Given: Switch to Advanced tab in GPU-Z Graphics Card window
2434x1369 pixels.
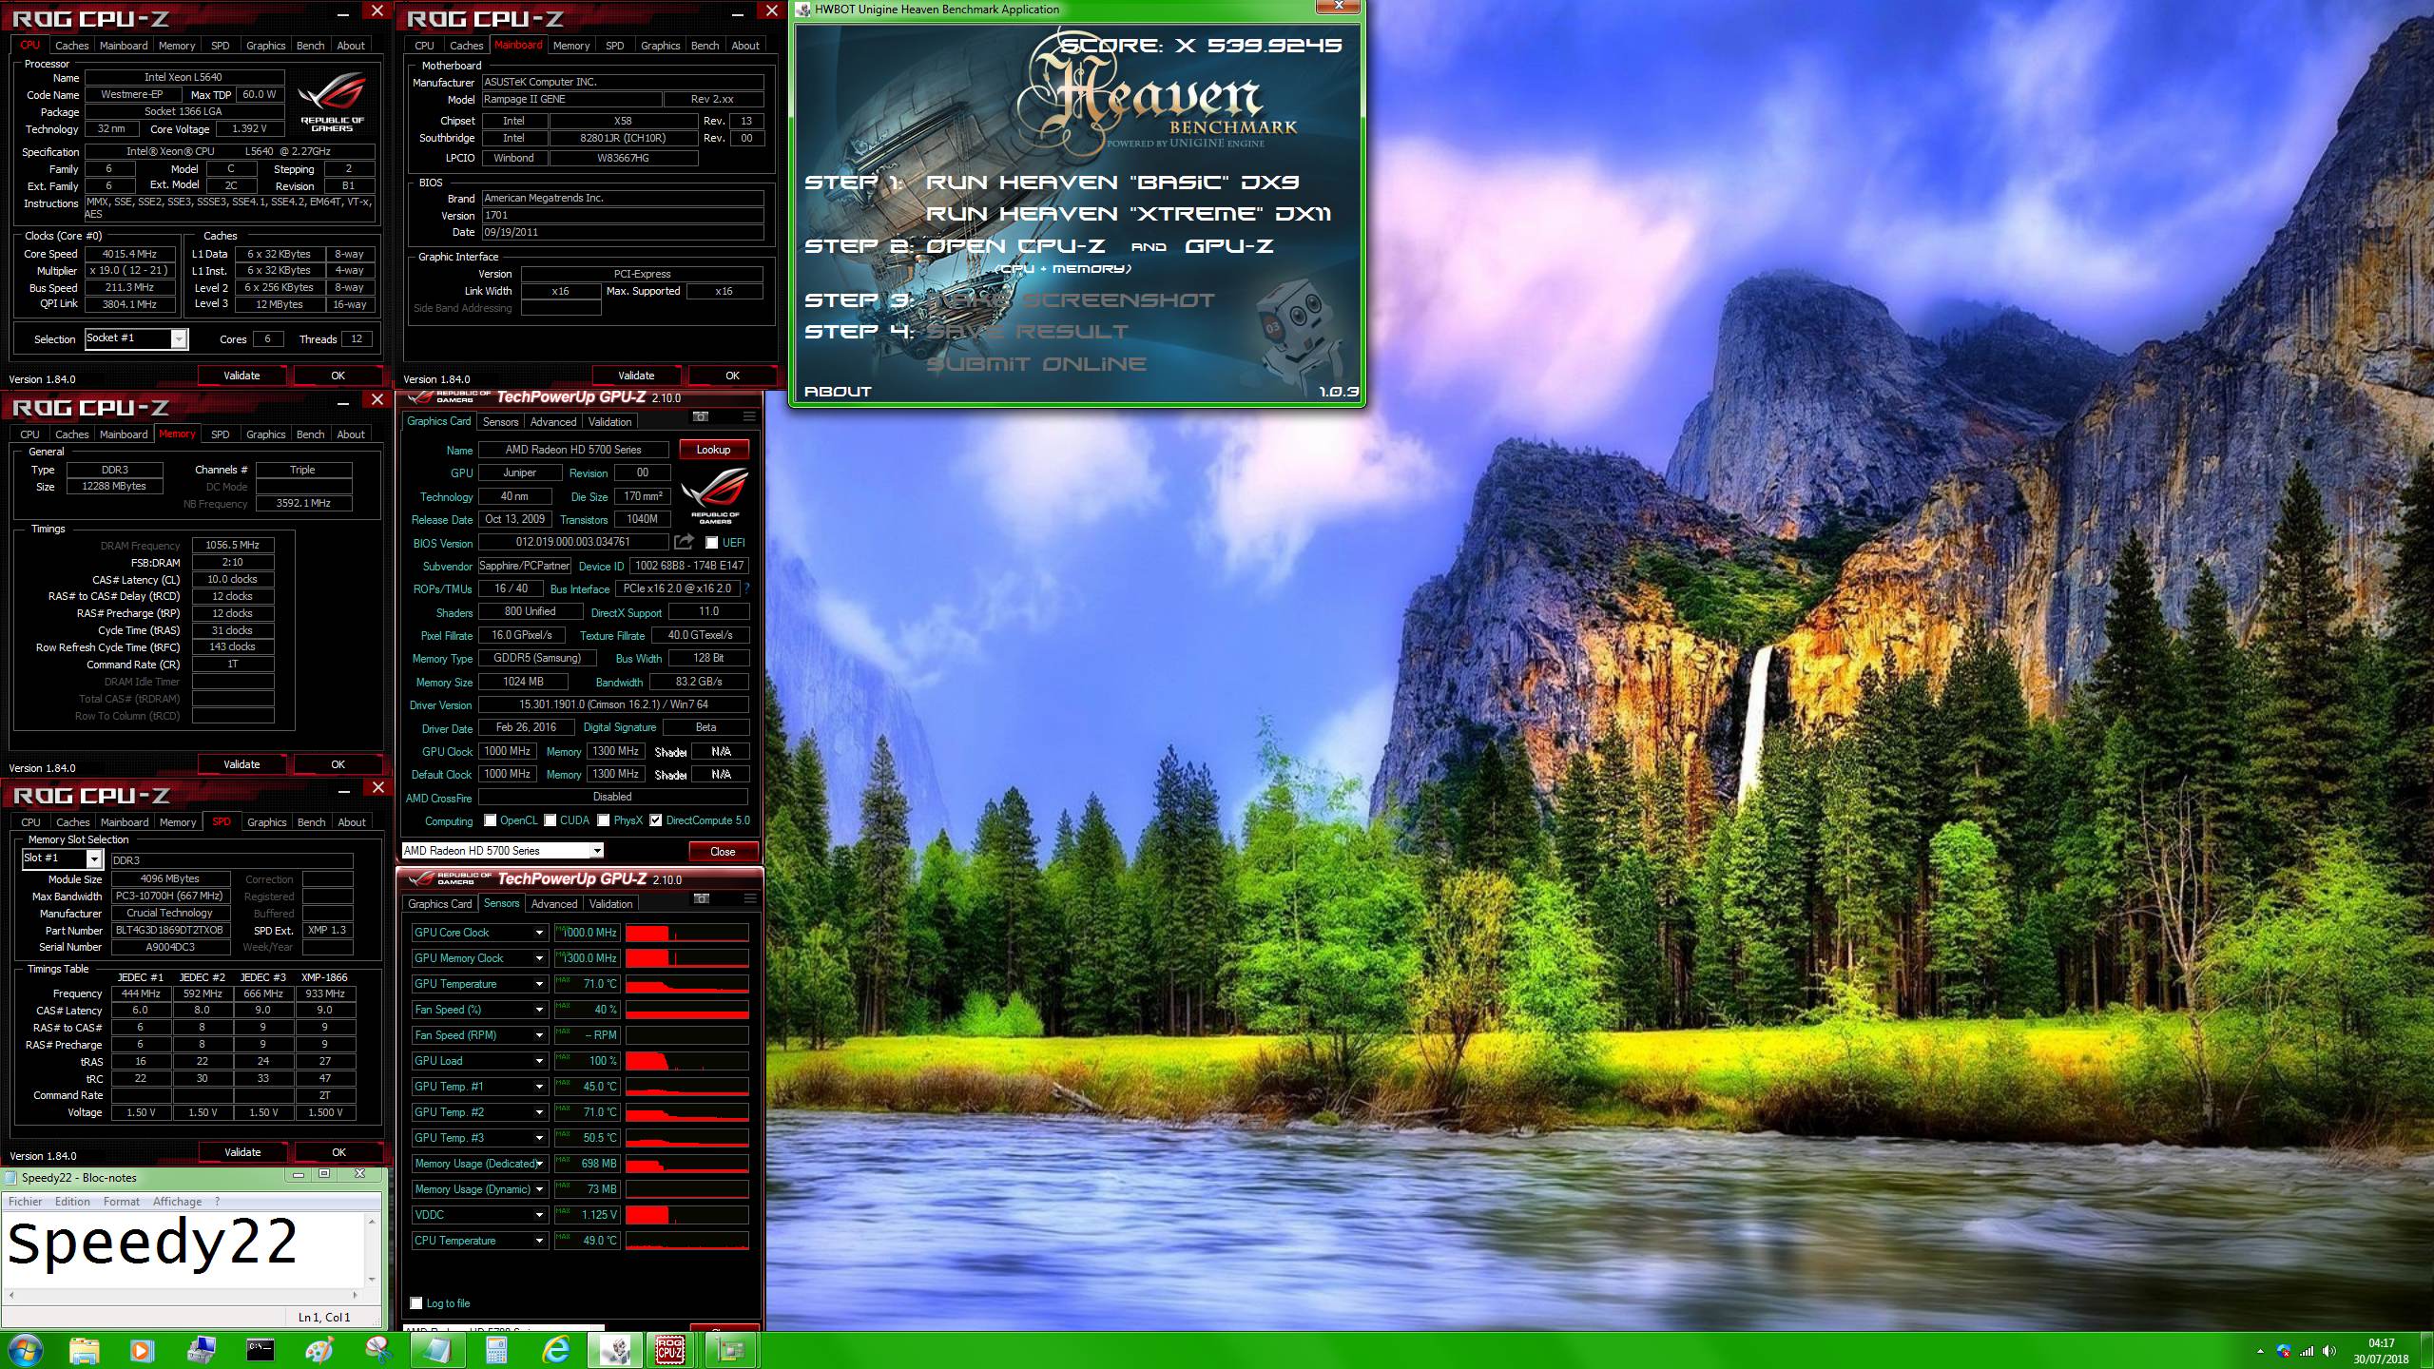Looking at the screenshot, I should (x=553, y=422).
